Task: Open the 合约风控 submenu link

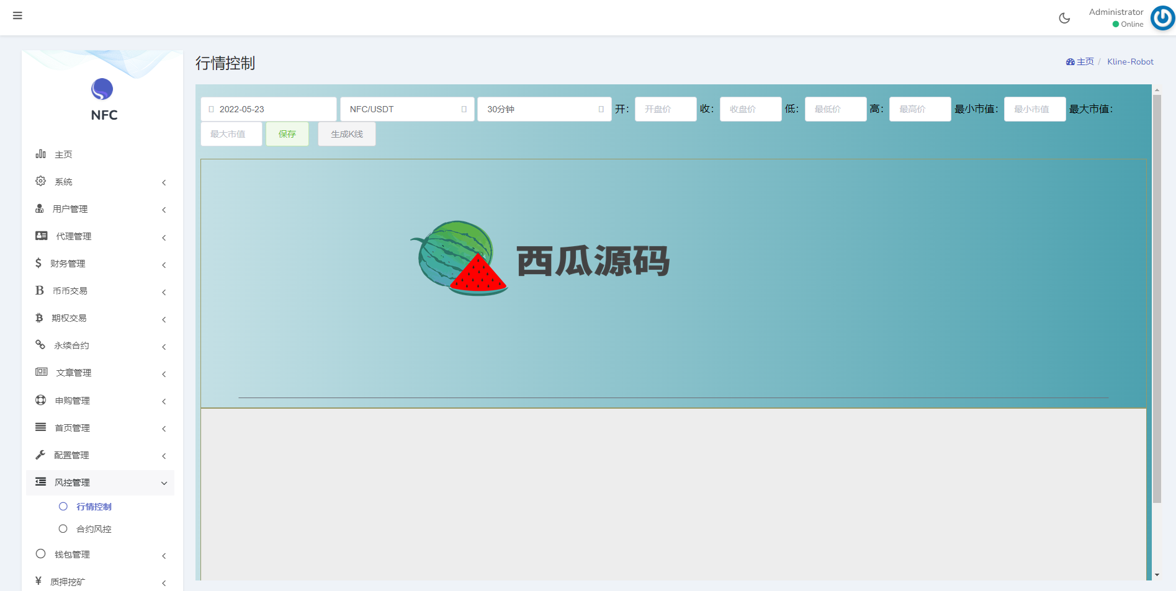Action: pyautogui.click(x=94, y=529)
